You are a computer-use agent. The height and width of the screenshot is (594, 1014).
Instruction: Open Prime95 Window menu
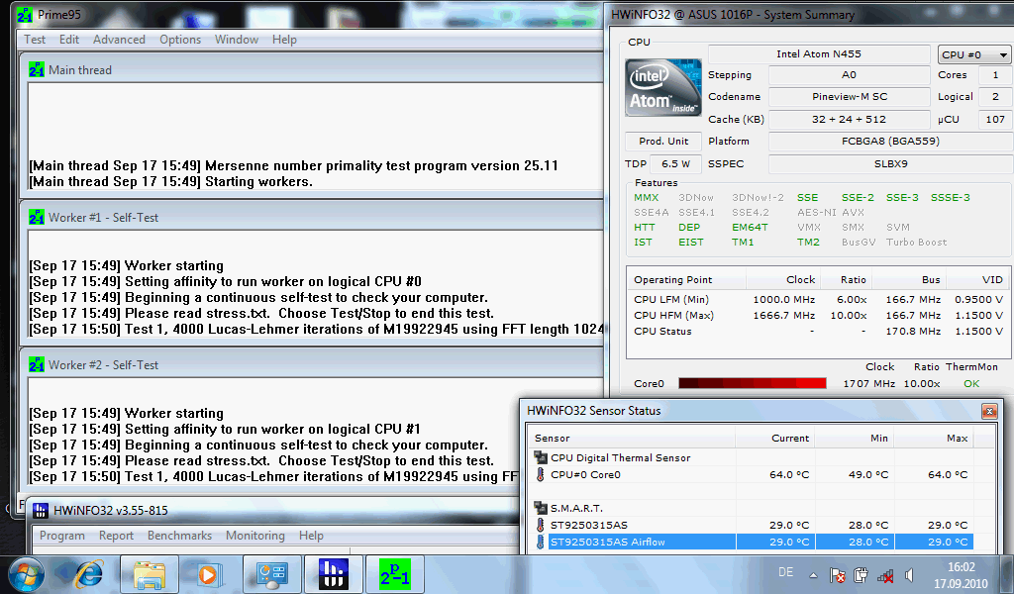tap(237, 40)
